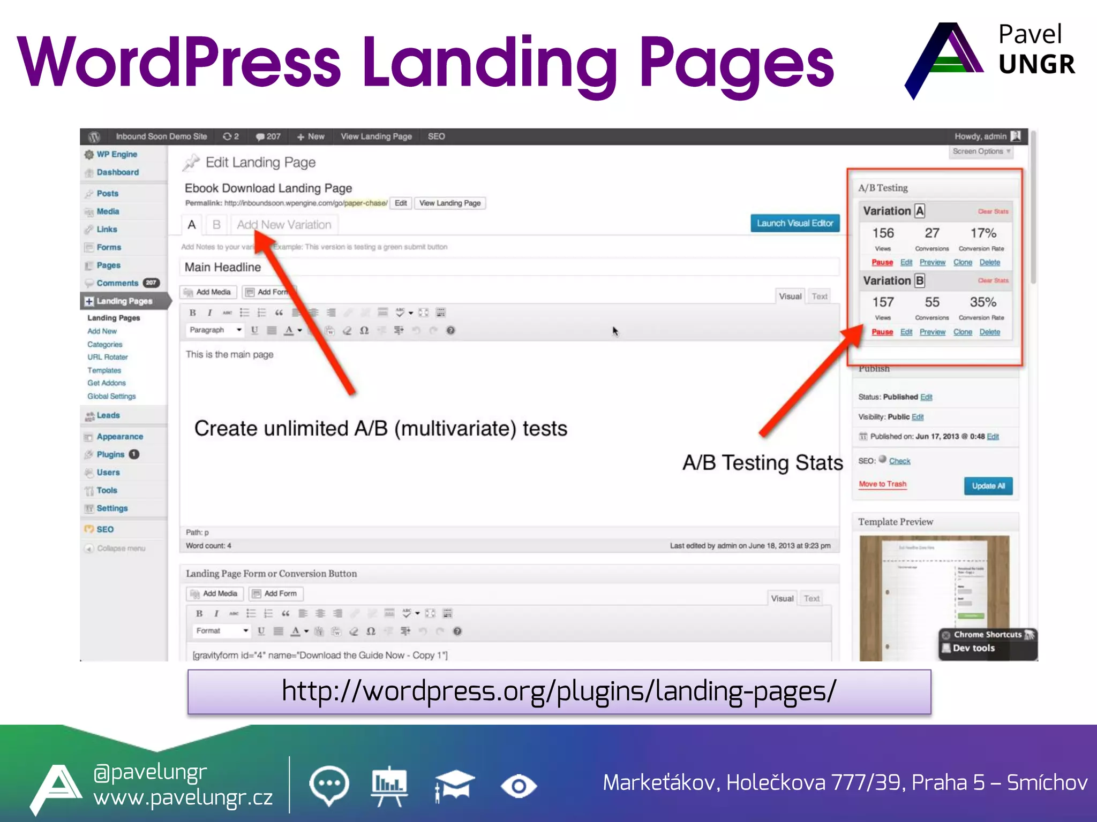Toggle fullscreen mode in the main editor toolbar
The image size is (1097, 822).
coord(423,313)
